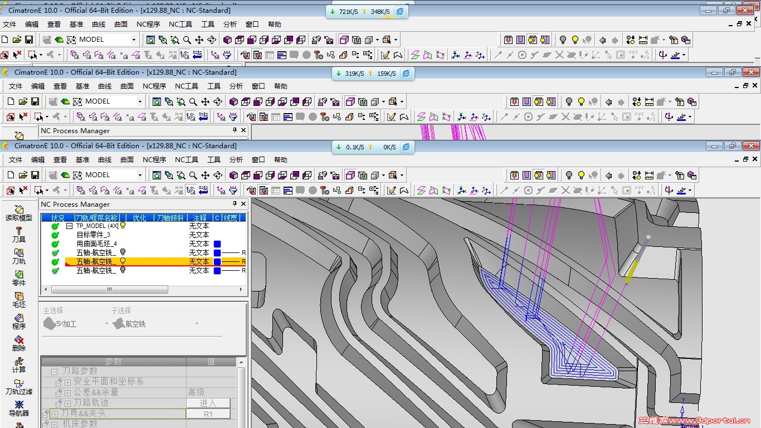This screenshot has height=428, width=761.
Task: Click 读取模型 (load model) in the front window sidebar
Action: click(x=19, y=213)
